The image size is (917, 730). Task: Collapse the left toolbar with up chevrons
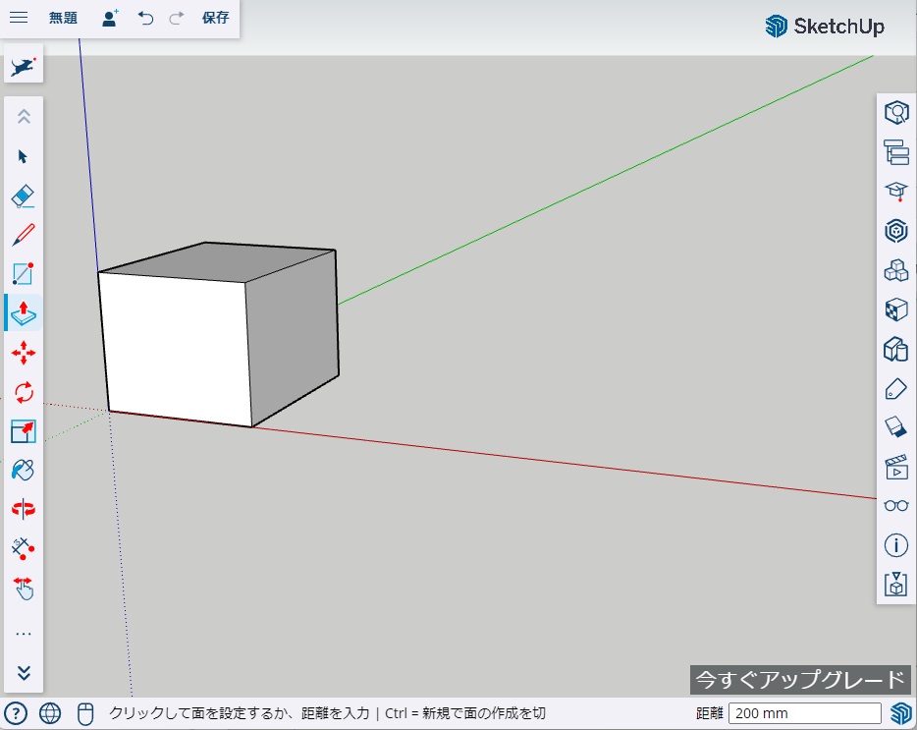(x=24, y=116)
